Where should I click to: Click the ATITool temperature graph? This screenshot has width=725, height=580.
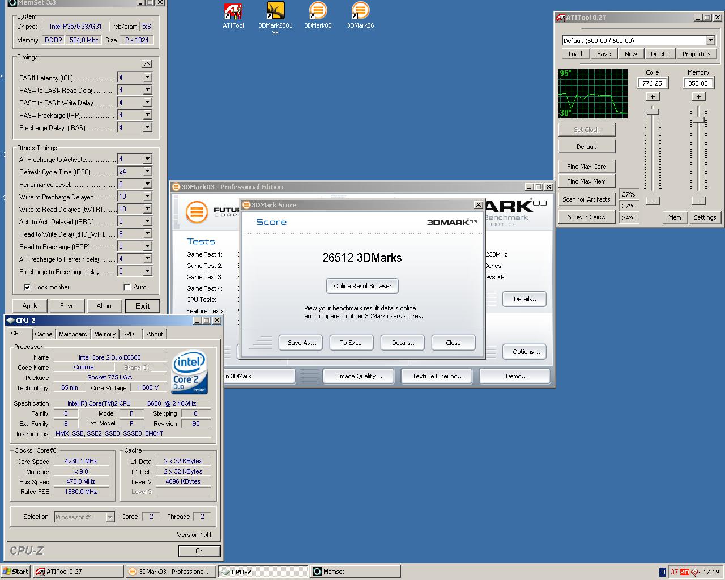(593, 93)
